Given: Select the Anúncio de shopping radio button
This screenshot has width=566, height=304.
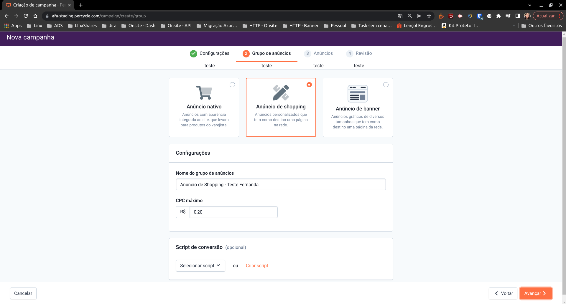Looking at the screenshot, I should pyautogui.click(x=309, y=85).
